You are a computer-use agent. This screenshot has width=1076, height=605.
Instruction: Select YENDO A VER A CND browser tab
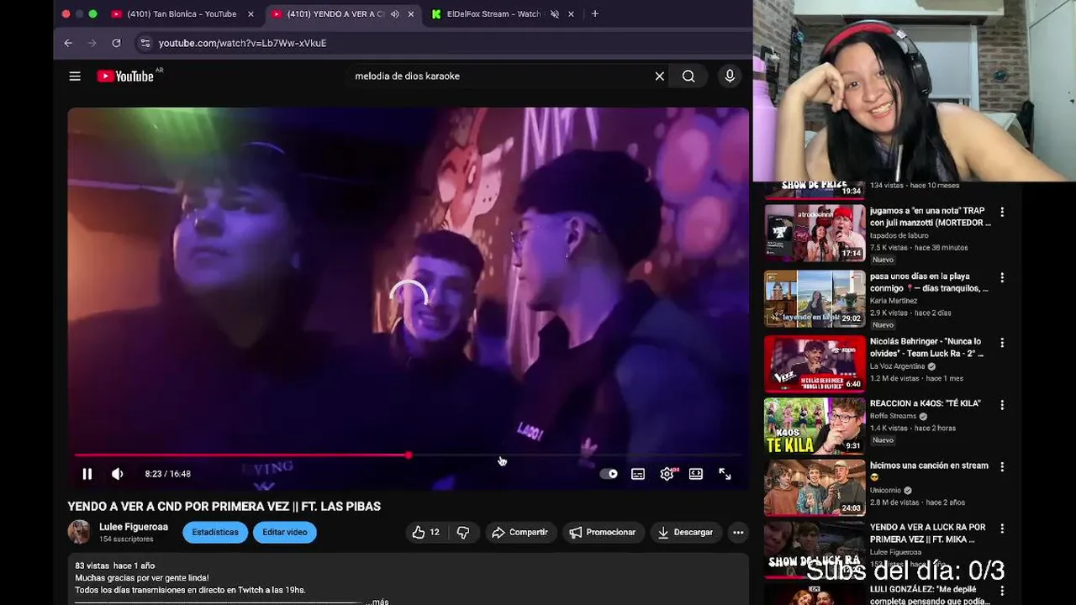click(x=341, y=14)
